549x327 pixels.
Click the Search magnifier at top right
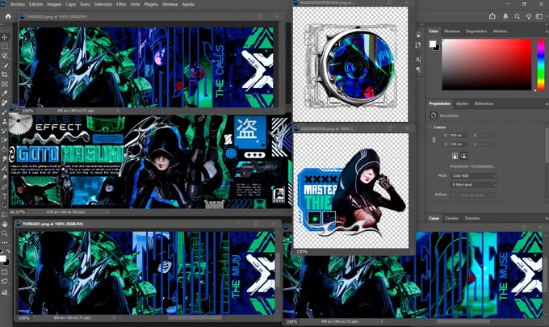pyautogui.click(x=517, y=16)
